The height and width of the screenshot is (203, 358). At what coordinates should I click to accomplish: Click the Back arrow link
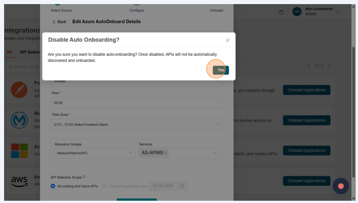pyautogui.click(x=59, y=22)
